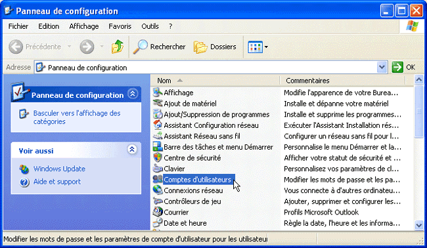Select the Centre de sécurité shield icon

click(x=158, y=157)
